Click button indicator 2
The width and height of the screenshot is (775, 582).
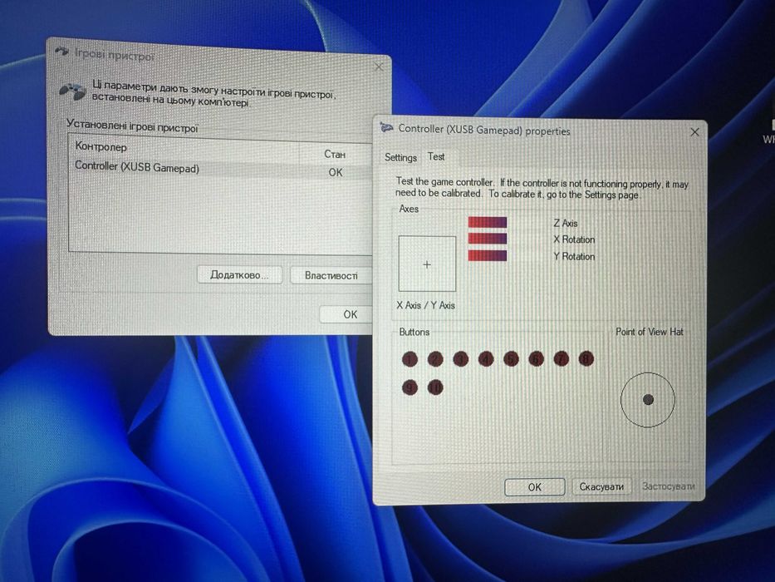pyautogui.click(x=435, y=359)
